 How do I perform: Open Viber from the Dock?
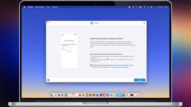[108, 95]
